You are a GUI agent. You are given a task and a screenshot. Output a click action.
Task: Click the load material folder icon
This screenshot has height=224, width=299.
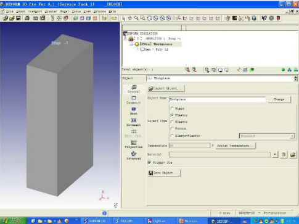tap(293, 155)
